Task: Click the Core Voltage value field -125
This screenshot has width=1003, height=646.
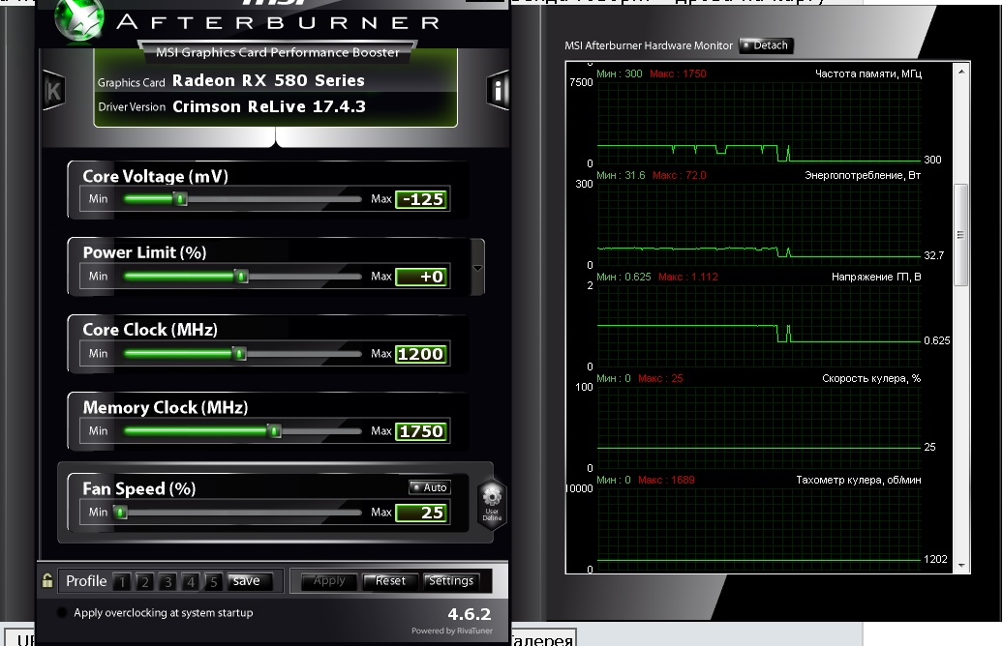Action: [x=422, y=199]
